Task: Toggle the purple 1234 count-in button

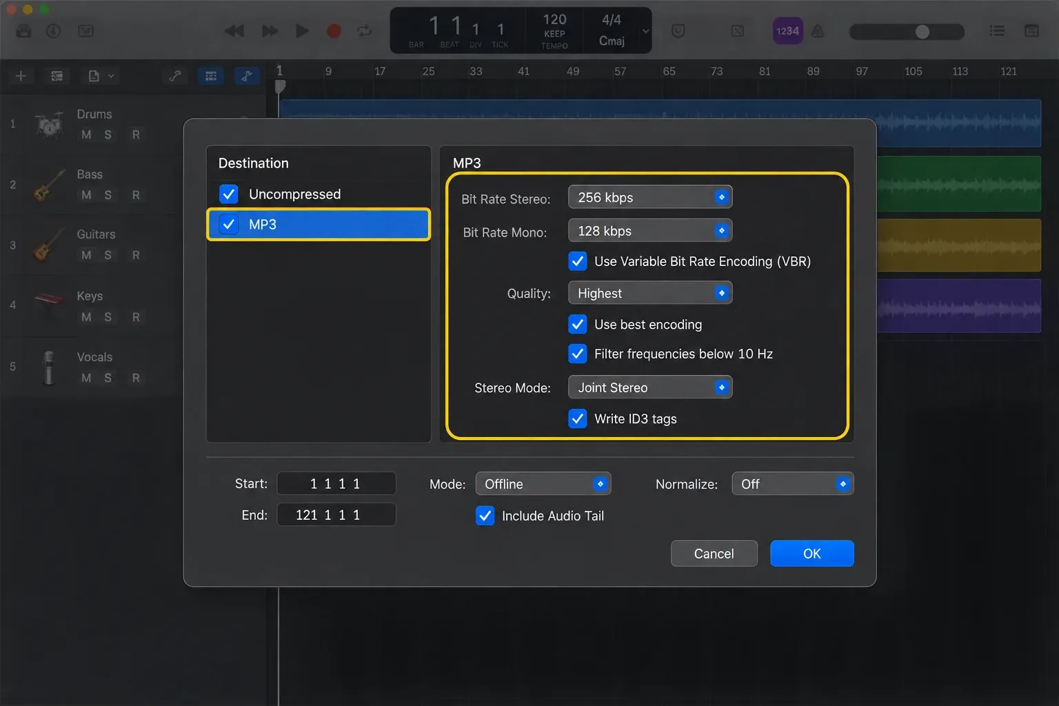Action: click(787, 31)
